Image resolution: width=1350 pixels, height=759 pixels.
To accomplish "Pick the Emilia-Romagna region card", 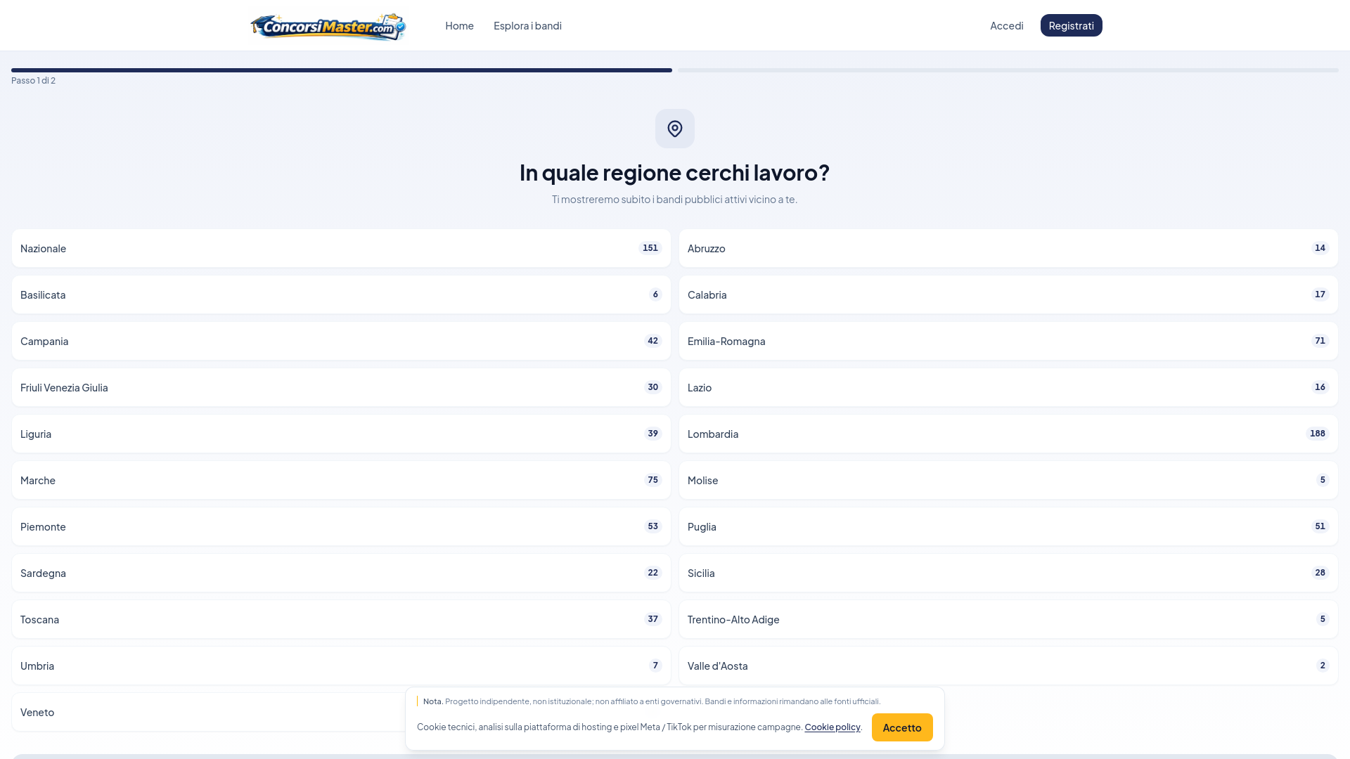I will click(1008, 341).
